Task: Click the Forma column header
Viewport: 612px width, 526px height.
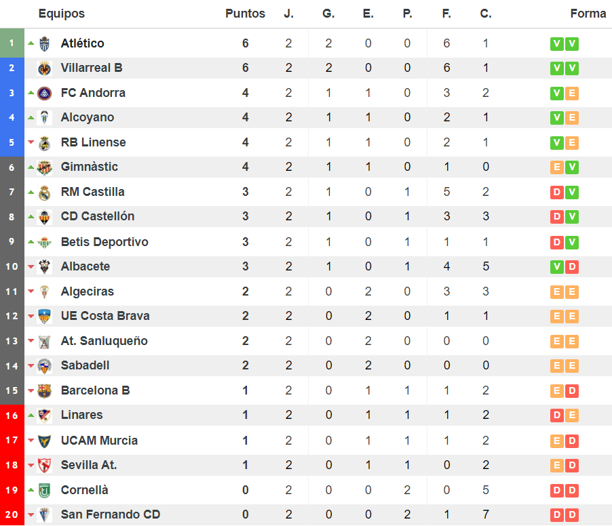Action: [x=588, y=14]
